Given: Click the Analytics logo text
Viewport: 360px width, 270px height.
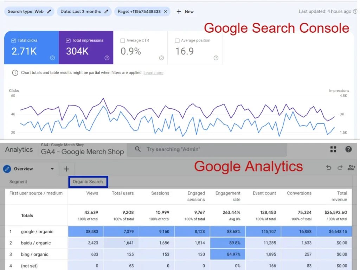Looking at the screenshot, I should (19, 149).
